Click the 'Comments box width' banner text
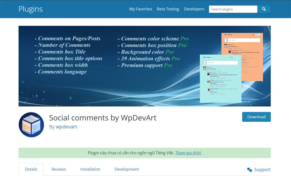The image size is (291, 182). pyautogui.click(x=61, y=65)
